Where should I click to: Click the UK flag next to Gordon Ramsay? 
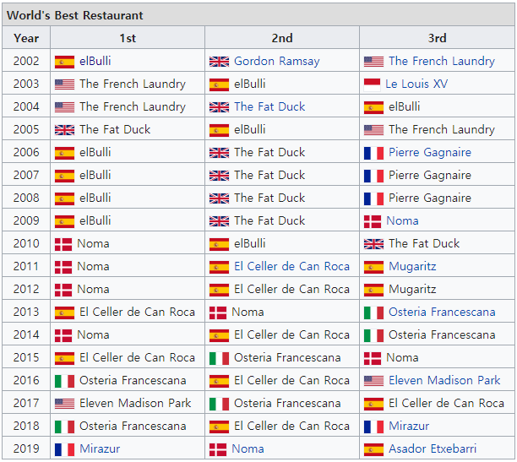(x=219, y=62)
